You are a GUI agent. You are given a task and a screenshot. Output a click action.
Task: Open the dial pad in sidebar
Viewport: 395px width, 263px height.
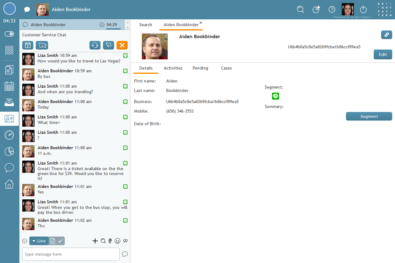[x=9, y=50]
